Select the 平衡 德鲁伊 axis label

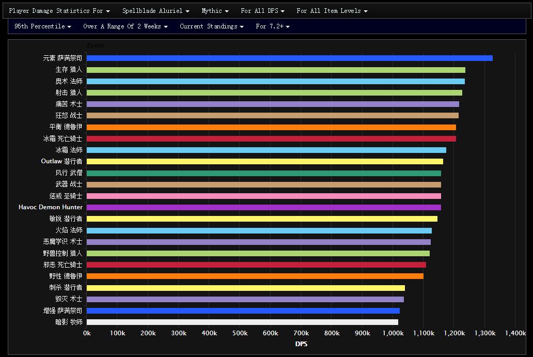pos(66,127)
